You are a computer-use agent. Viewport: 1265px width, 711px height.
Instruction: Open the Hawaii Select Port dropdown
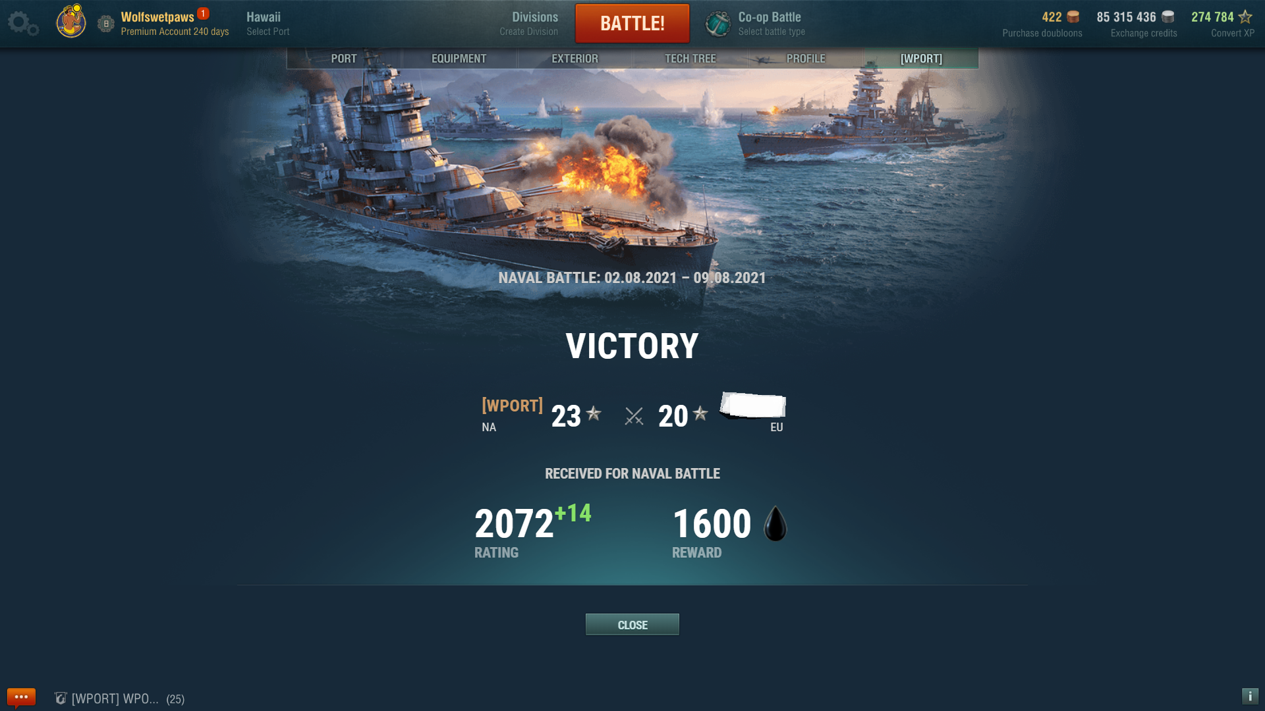coord(267,24)
